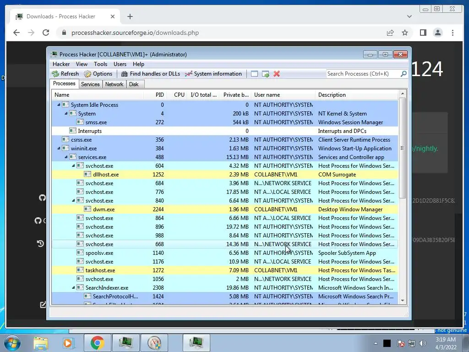Sort by the Description column header
The height and width of the screenshot is (352, 469).
coord(356,95)
